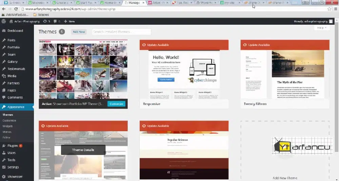The height and width of the screenshot is (181, 339).
Task: Open comments bubble icon in admin bar
Action: click(56, 21)
